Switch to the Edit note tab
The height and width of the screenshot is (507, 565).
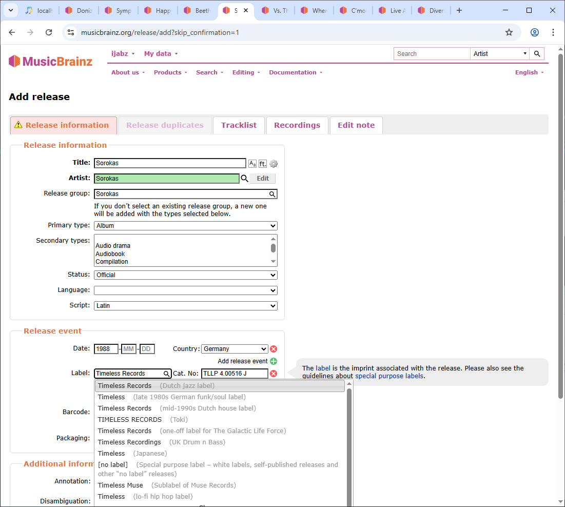[x=356, y=125]
